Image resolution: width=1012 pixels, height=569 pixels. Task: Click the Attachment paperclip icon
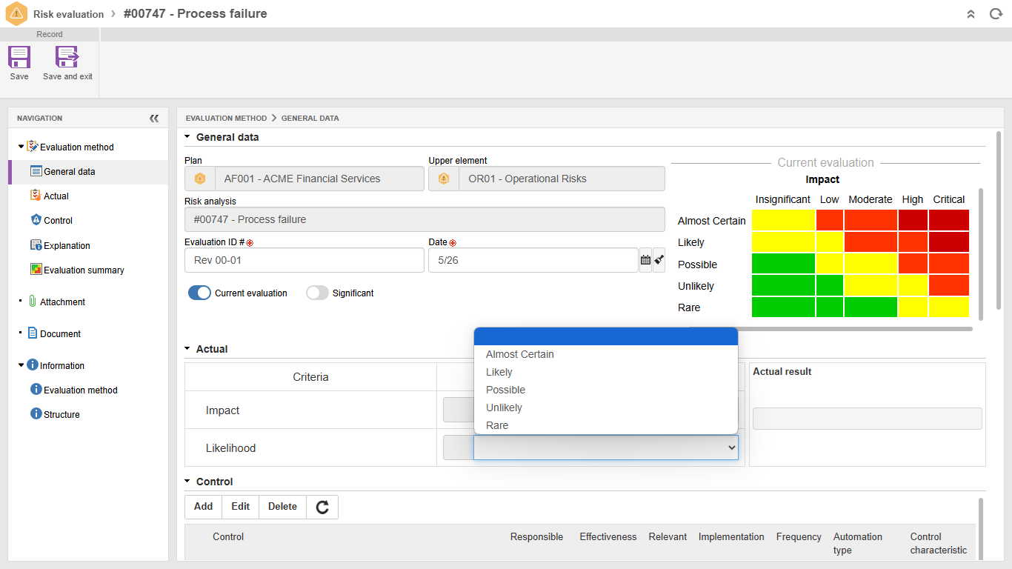33,302
